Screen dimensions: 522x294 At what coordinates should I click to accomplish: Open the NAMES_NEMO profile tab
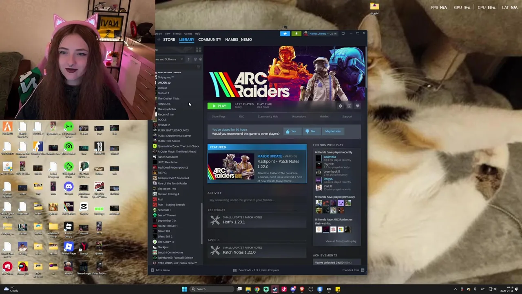pyautogui.click(x=239, y=40)
